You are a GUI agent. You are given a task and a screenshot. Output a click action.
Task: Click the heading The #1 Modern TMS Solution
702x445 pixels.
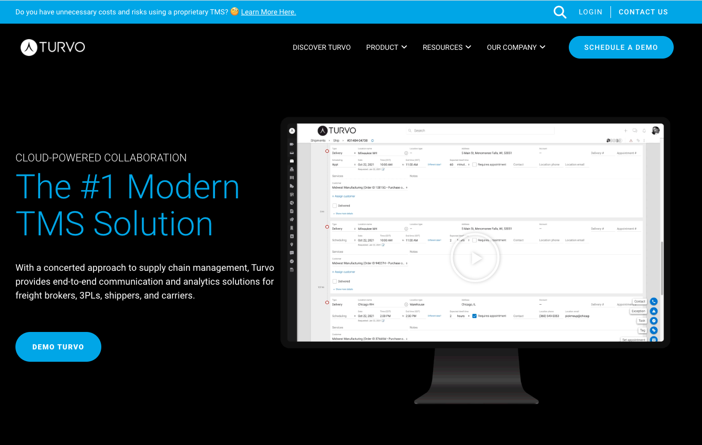tap(128, 205)
